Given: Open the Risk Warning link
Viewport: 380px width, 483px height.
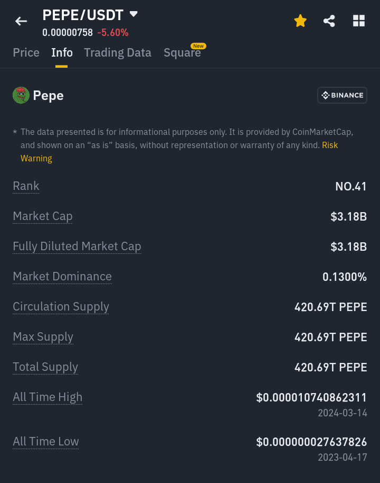Looking at the screenshot, I should coord(330,145).
